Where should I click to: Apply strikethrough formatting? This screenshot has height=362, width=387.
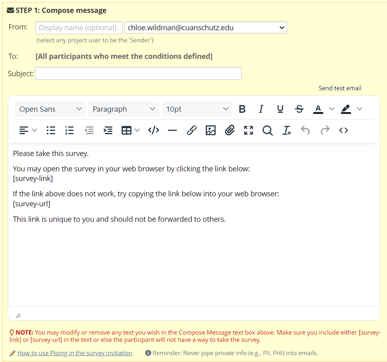299,109
